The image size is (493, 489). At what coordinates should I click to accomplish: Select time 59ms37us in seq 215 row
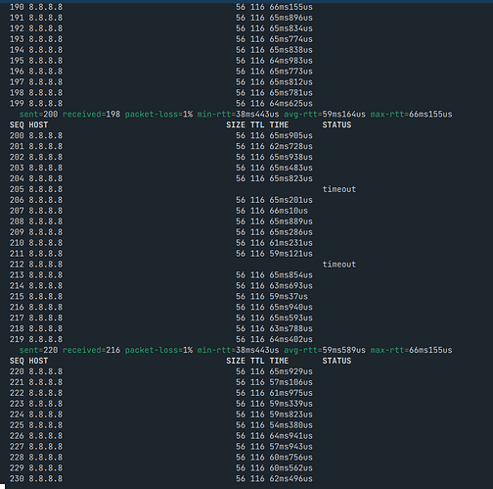coord(289,297)
